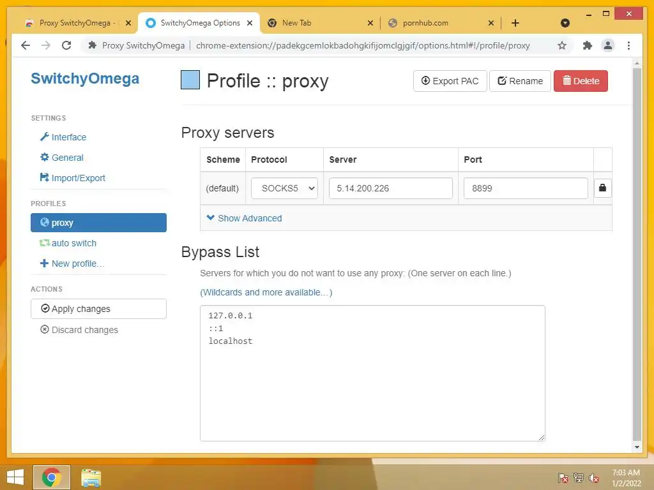
Task: Open the Wildcards and more available link
Action: (266, 292)
